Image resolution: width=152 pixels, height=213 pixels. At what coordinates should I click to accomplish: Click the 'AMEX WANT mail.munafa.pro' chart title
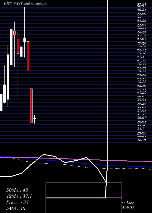(25, 4)
